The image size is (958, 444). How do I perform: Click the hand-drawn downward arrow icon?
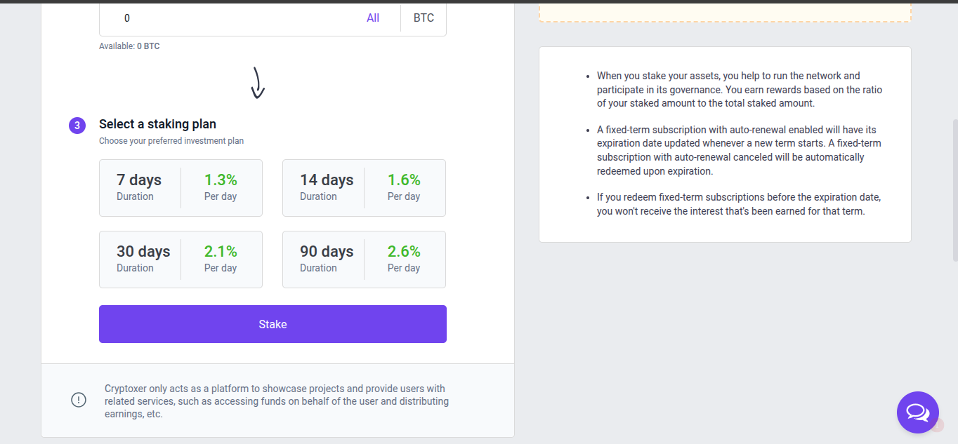[258, 83]
